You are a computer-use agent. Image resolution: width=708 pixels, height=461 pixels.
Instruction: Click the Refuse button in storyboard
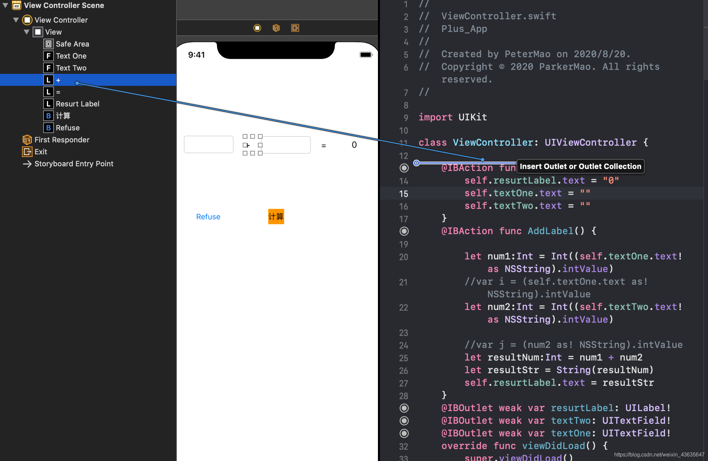pyautogui.click(x=208, y=216)
